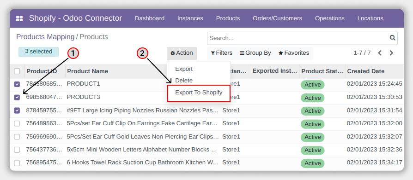The width and height of the screenshot is (413, 180).
Task: Click Store1 in the 15:32:07 row
Action: coord(231,137)
